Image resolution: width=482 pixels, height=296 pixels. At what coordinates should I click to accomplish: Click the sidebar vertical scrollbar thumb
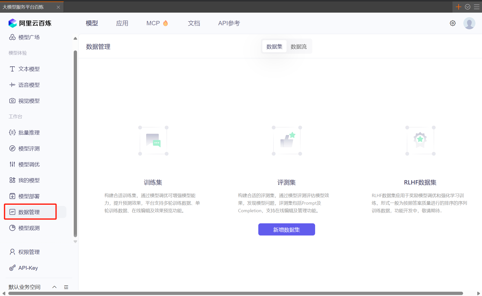75,144
